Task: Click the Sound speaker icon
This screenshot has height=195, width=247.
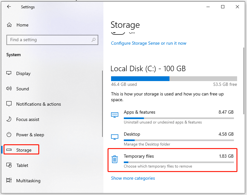Action: pyautogui.click(x=9, y=89)
